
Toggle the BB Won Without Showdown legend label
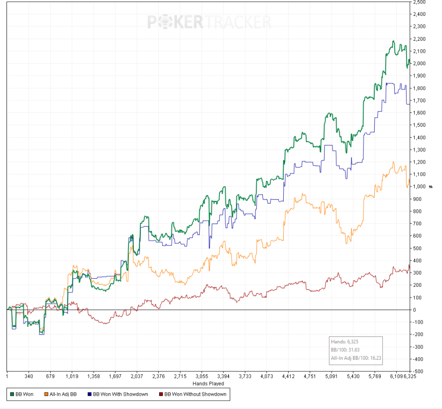pos(195,394)
